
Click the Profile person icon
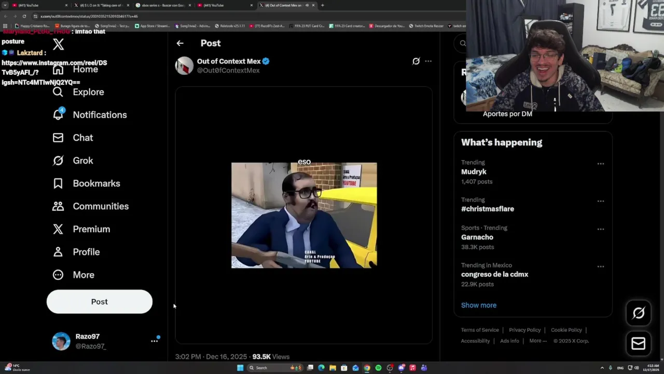click(x=58, y=252)
